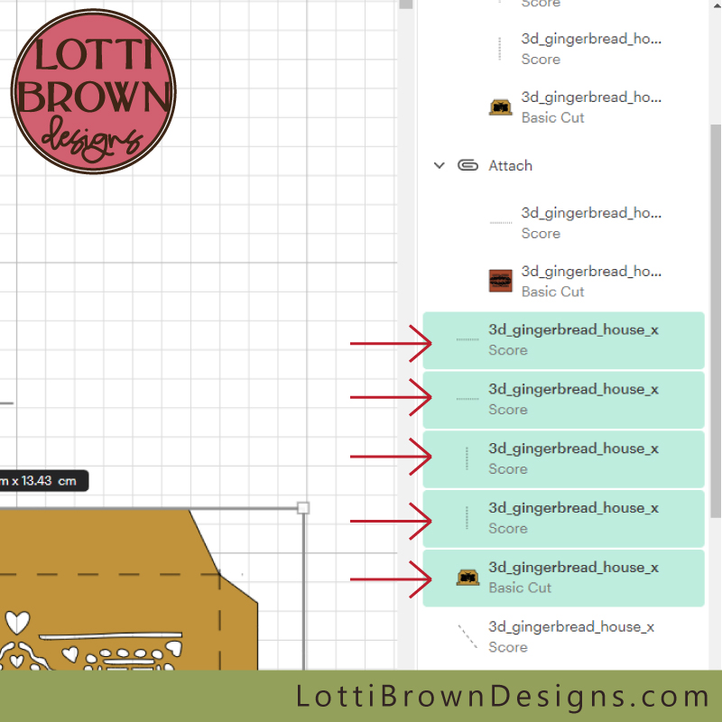Click the top-right resize handle of selection
Image resolution: width=722 pixels, height=722 pixels.
pyautogui.click(x=303, y=508)
